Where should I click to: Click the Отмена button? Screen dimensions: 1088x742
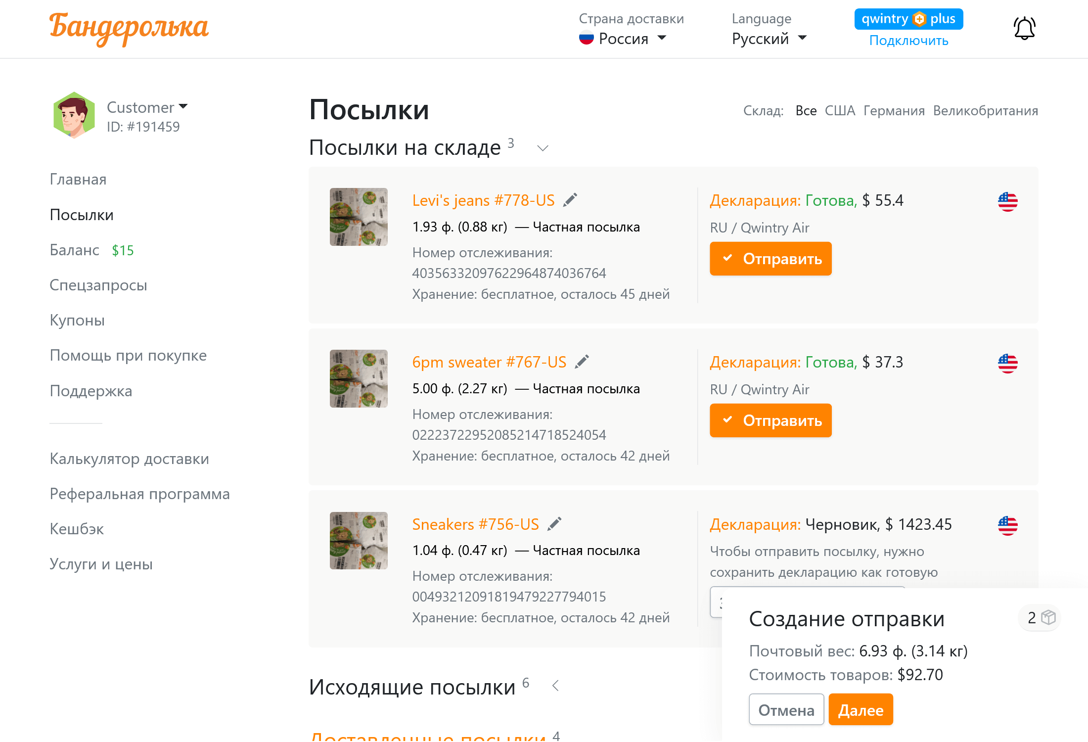tap(786, 710)
